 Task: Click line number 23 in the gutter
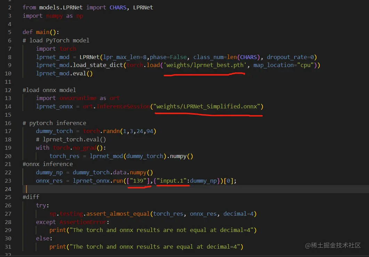pyautogui.click(x=8, y=181)
